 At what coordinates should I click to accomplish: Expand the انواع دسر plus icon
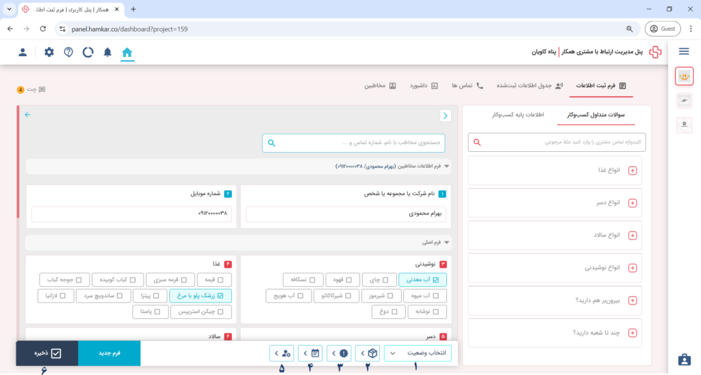[x=633, y=203]
